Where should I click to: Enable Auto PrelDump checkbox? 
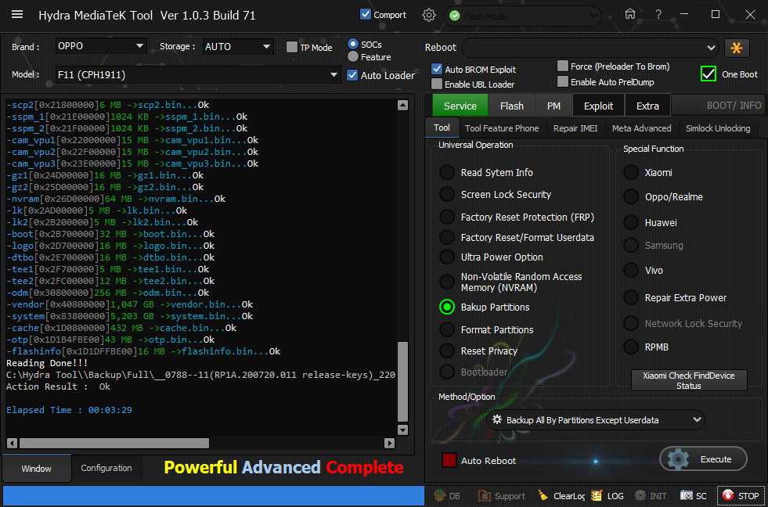563,81
